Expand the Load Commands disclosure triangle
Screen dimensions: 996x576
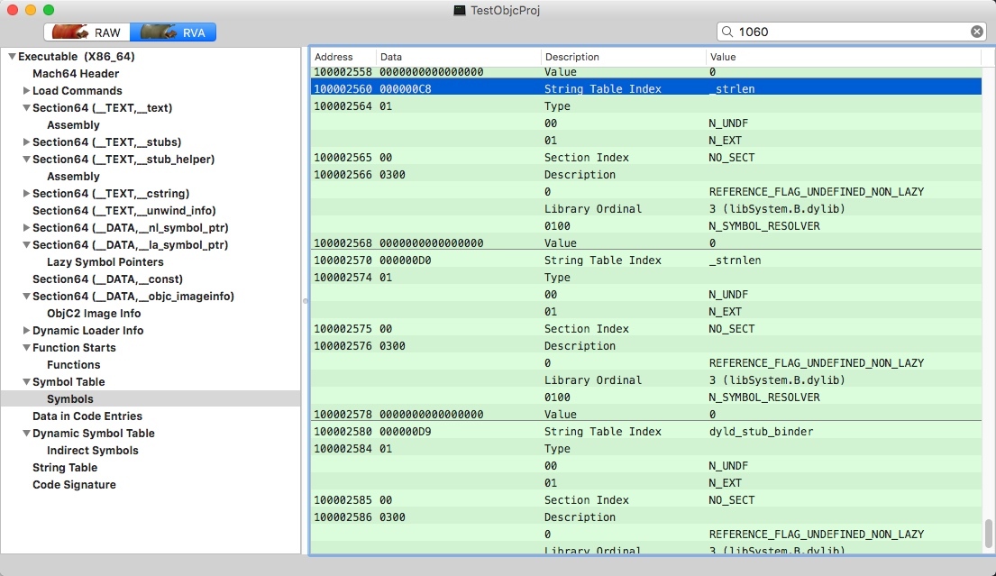(26, 91)
